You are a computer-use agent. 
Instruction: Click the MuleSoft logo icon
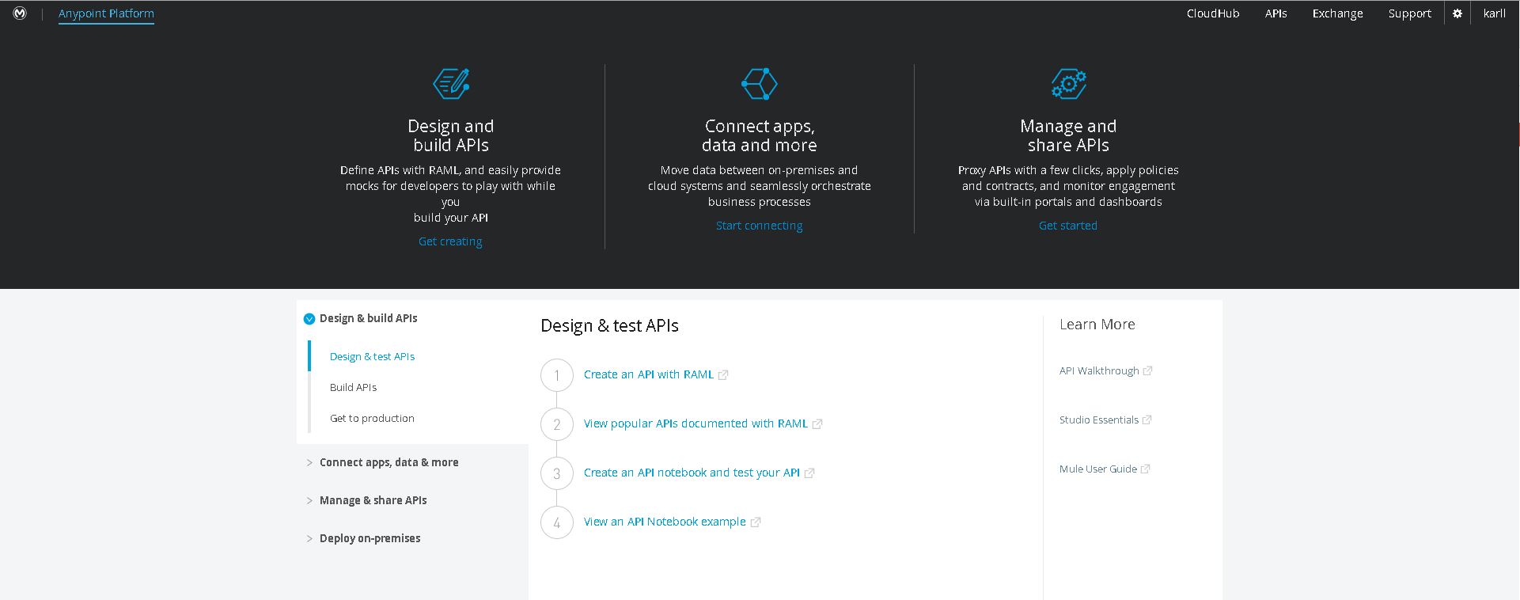coord(20,13)
